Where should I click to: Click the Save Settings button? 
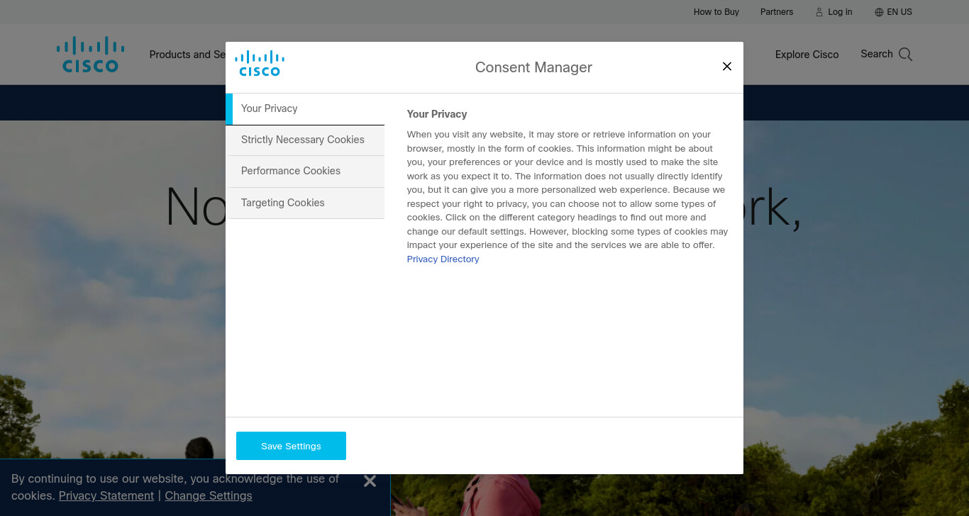point(291,446)
